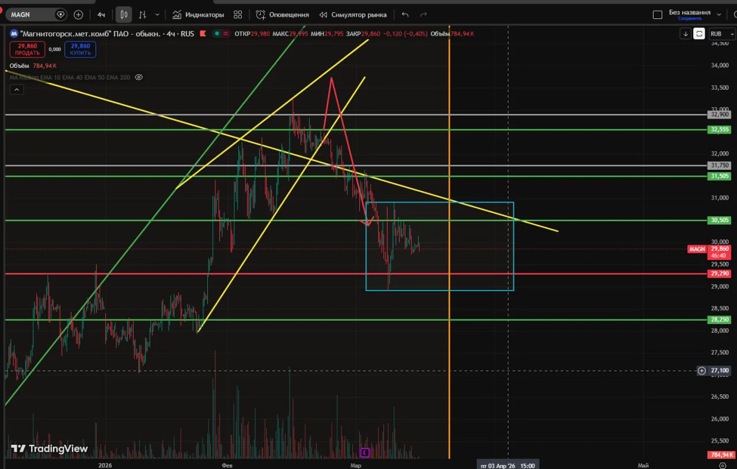The image size is (737, 469).
Task: Click the 29,860 КУПИТЬ buy button
Action: point(80,49)
